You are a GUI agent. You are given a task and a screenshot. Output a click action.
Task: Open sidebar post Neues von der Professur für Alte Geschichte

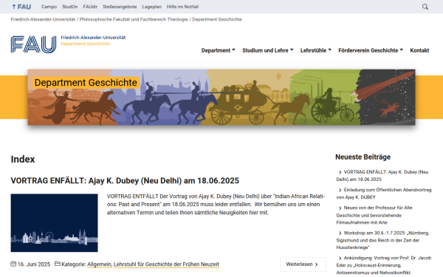[374, 215]
